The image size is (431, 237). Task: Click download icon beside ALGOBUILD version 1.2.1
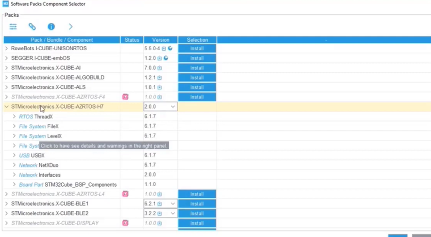coord(160,78)
